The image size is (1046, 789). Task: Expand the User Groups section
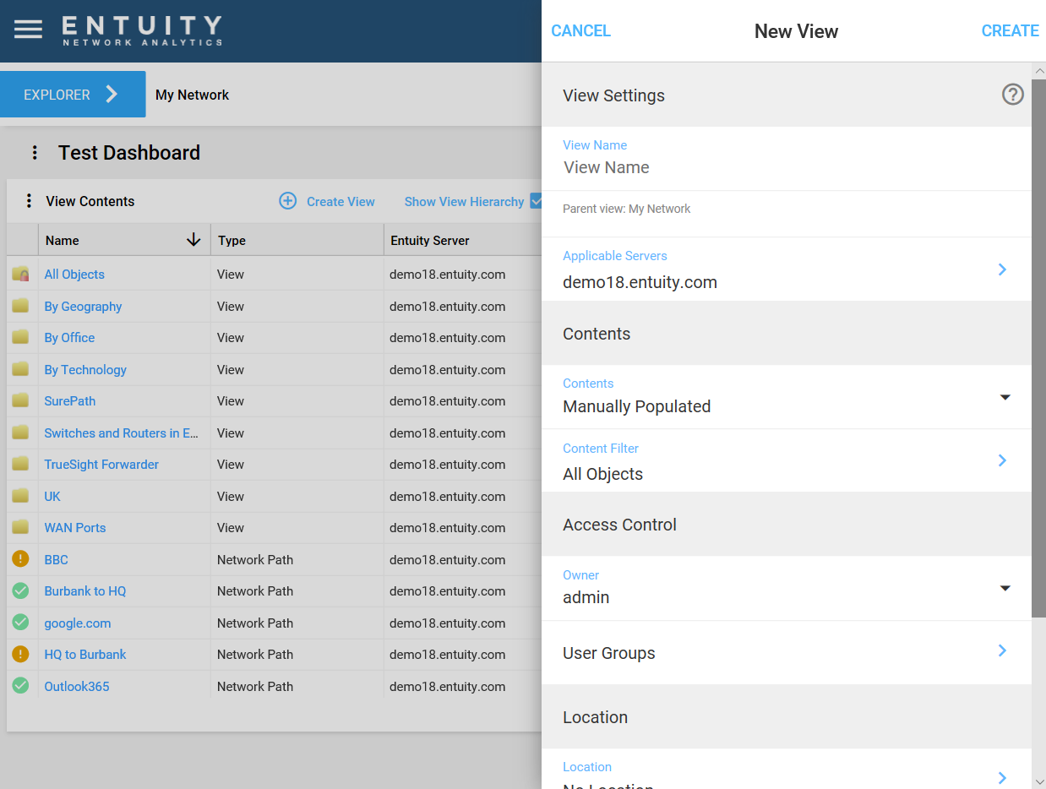(x=1002, y=651)
